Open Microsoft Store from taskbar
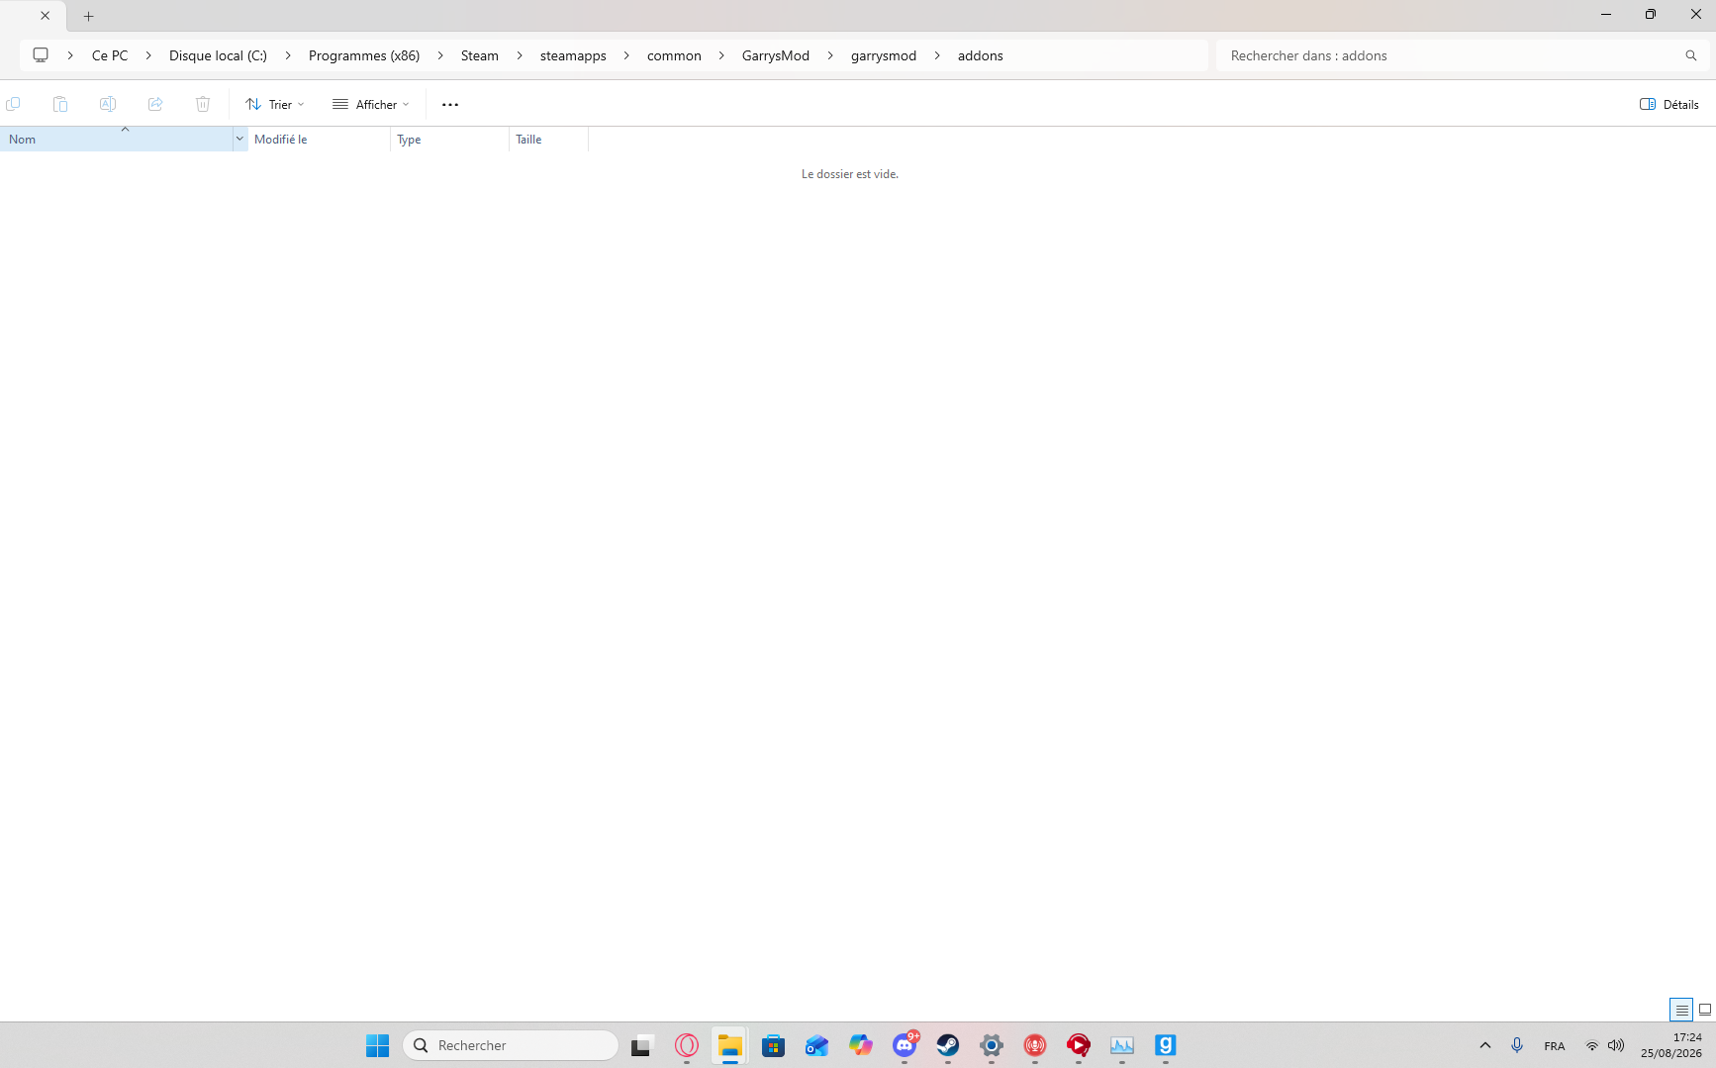1716x1068 pixels. pos(774,1045)
